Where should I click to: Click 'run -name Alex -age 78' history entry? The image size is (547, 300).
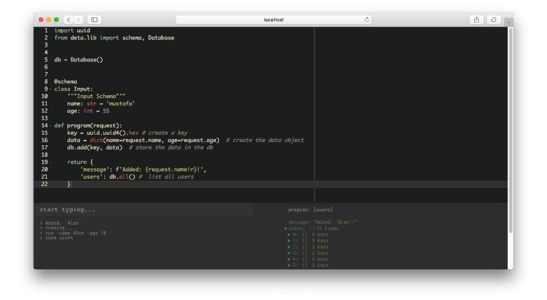73,233
